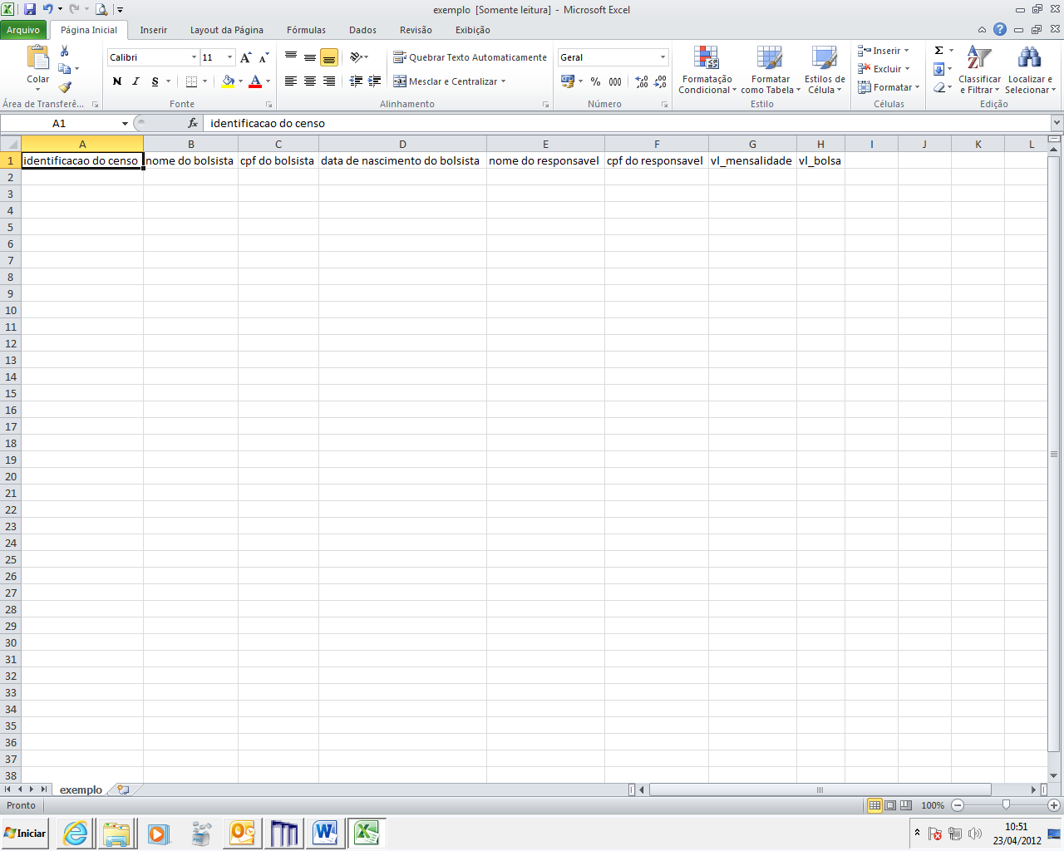Screen dimensions: 1064x851
Task: Toggle align text right
Action: tap(329, 81)
